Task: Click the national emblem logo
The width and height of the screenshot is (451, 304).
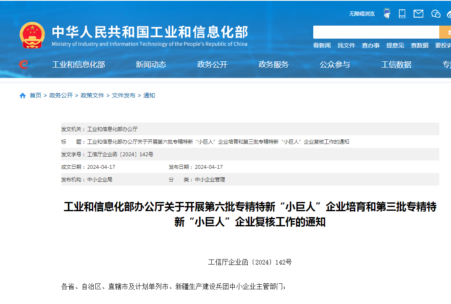Action: coord(32,36)
